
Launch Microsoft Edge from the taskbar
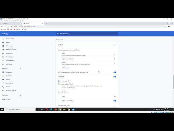51,110
